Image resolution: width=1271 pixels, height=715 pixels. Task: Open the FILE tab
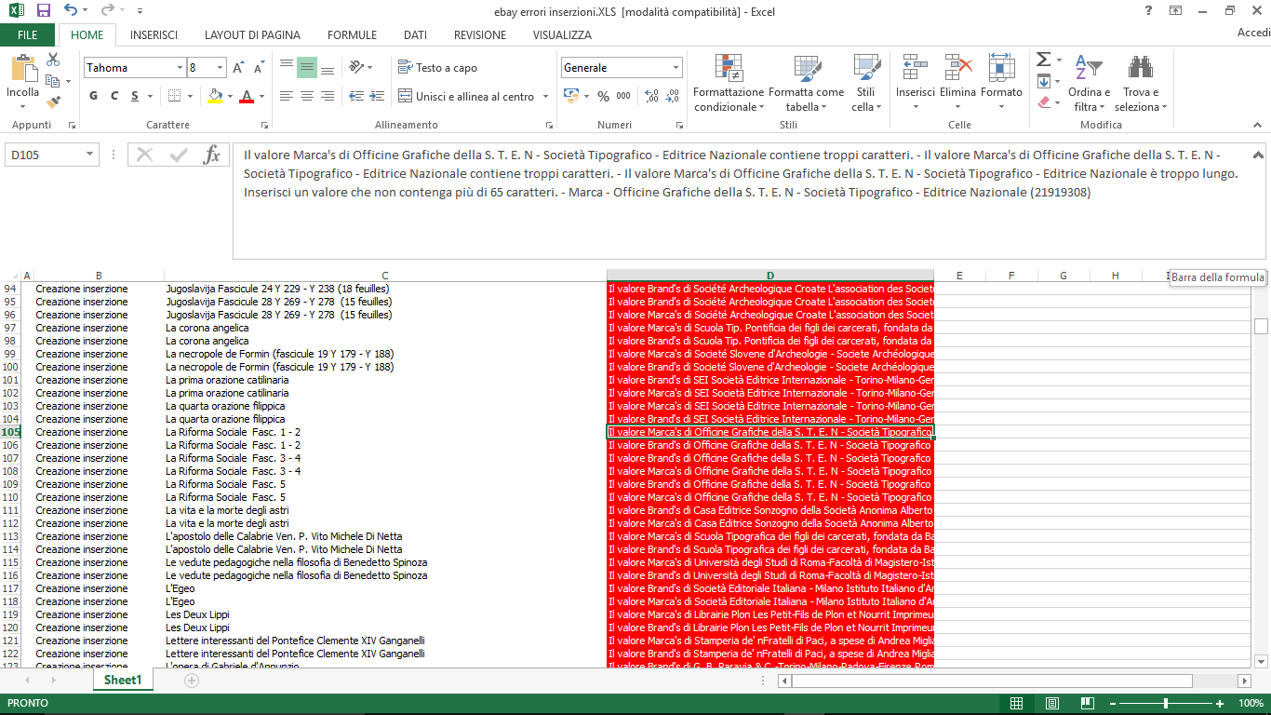coord(28,35)
